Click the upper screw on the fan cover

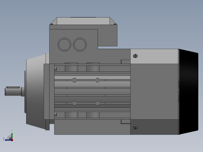(x=135, y=56)
